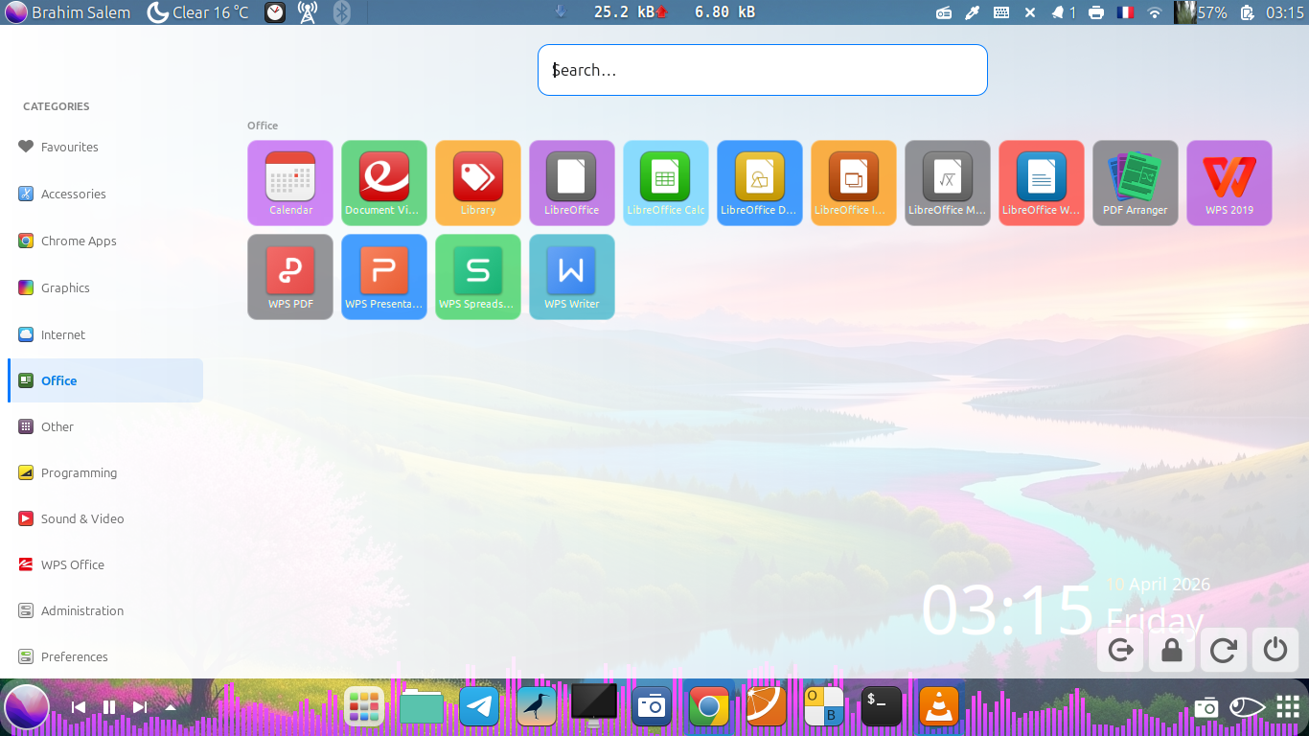The width and height of the screenshot is (1309, 736).
Task: Open WPS Presentation
Action: (x=384, y=277)
